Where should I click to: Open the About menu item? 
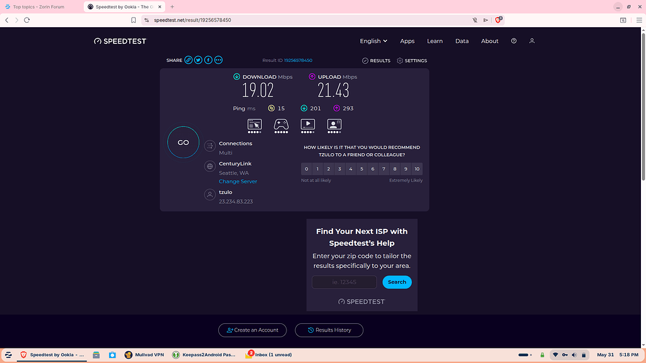point(490,41)
